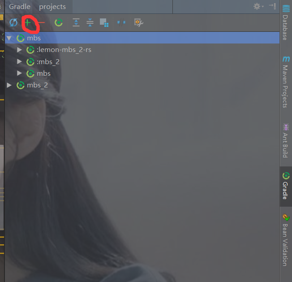Toggle offline mode for Gradle

121,22
